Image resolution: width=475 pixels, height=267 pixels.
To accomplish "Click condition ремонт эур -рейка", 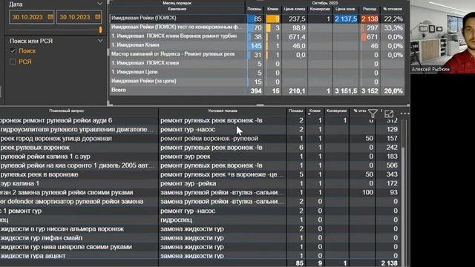I will [x=188, y=183].
